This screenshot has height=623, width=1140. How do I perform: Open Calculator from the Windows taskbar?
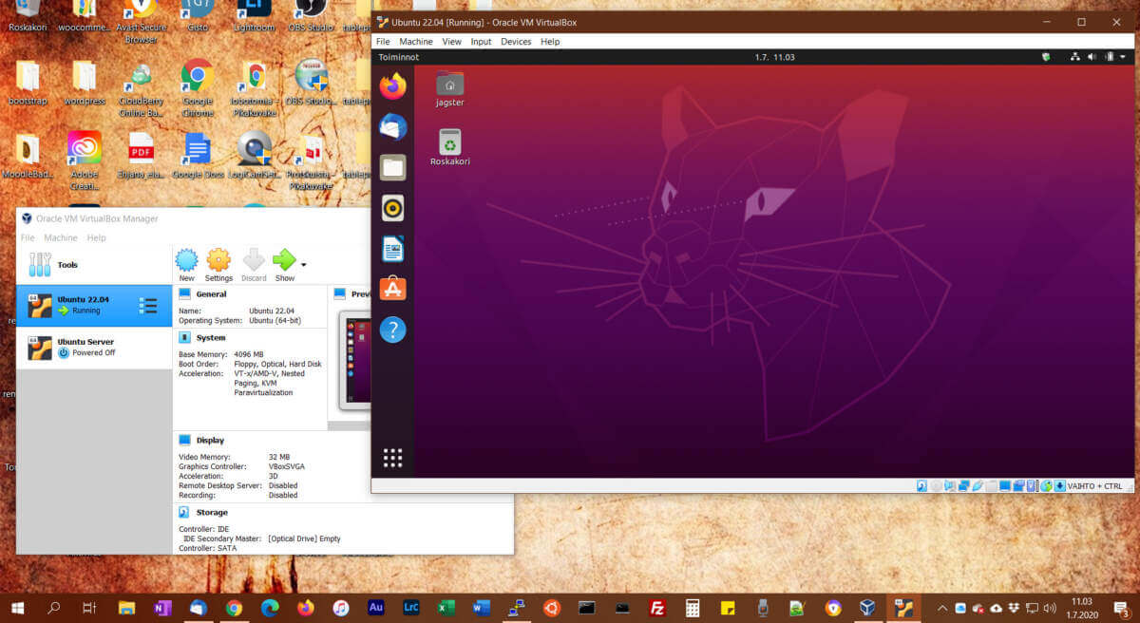693,607
